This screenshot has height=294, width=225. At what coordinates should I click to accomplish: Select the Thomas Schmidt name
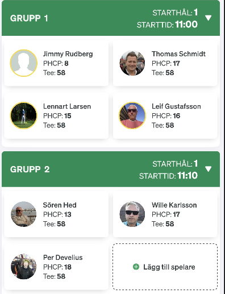178,54
